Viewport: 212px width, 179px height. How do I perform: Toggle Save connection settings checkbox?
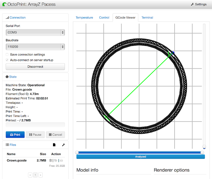click(x=7, y=54)
